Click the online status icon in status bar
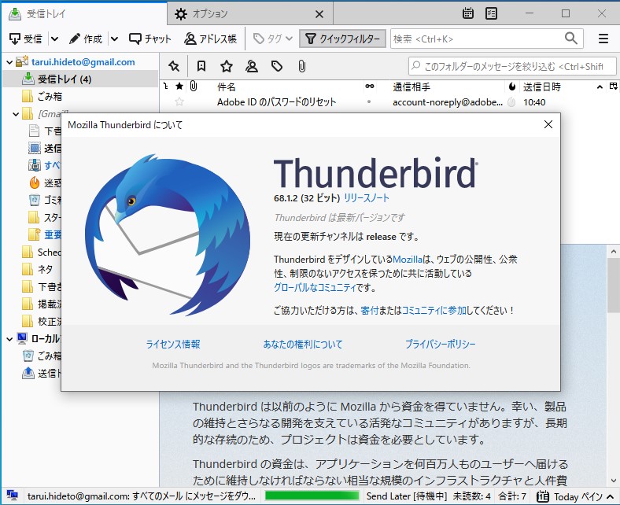Image resolution: width=620 pixels, height=505 pixels. tap(13, 496)
